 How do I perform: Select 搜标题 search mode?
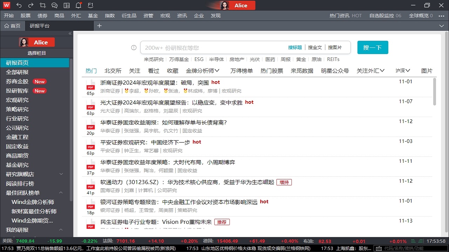[x=296, y=47]
